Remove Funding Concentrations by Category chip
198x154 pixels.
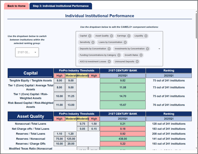[x=119, y=55]
